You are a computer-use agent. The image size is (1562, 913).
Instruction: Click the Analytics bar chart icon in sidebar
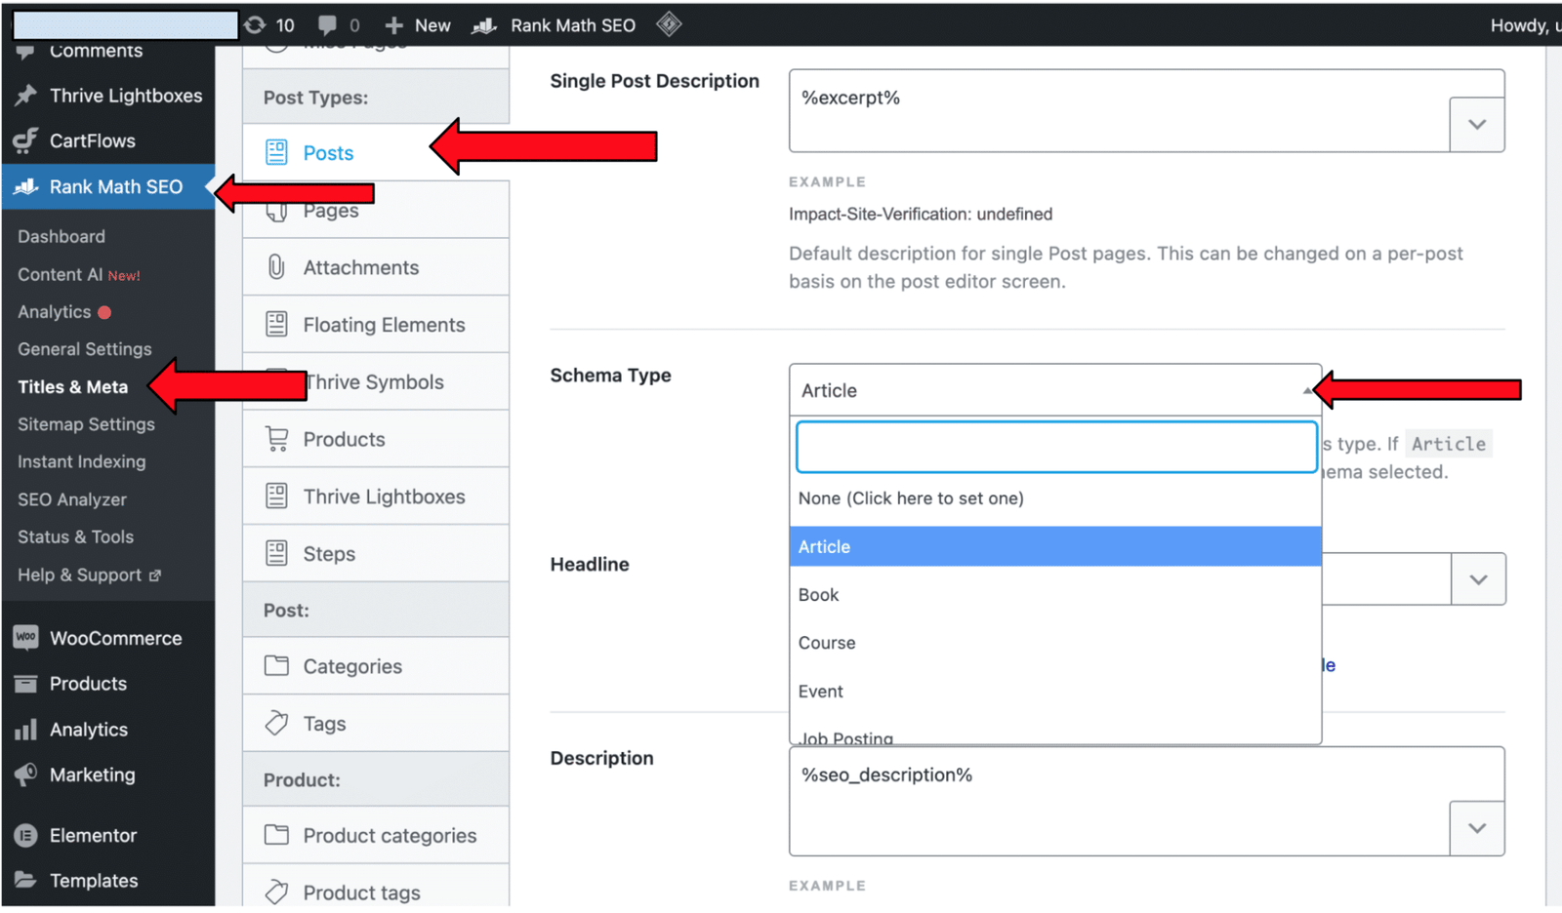26,730
